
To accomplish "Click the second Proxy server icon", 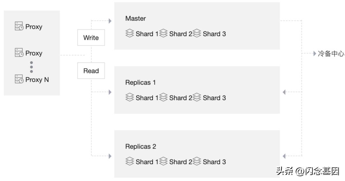I will click(x=19, y=53).
